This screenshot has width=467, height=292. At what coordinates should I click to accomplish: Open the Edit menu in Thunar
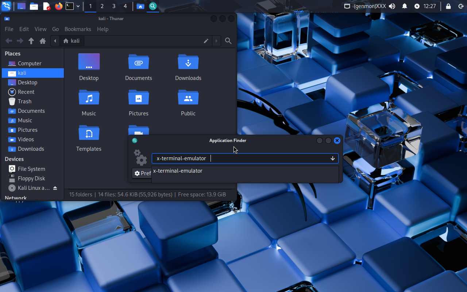[x=24, y=29]
